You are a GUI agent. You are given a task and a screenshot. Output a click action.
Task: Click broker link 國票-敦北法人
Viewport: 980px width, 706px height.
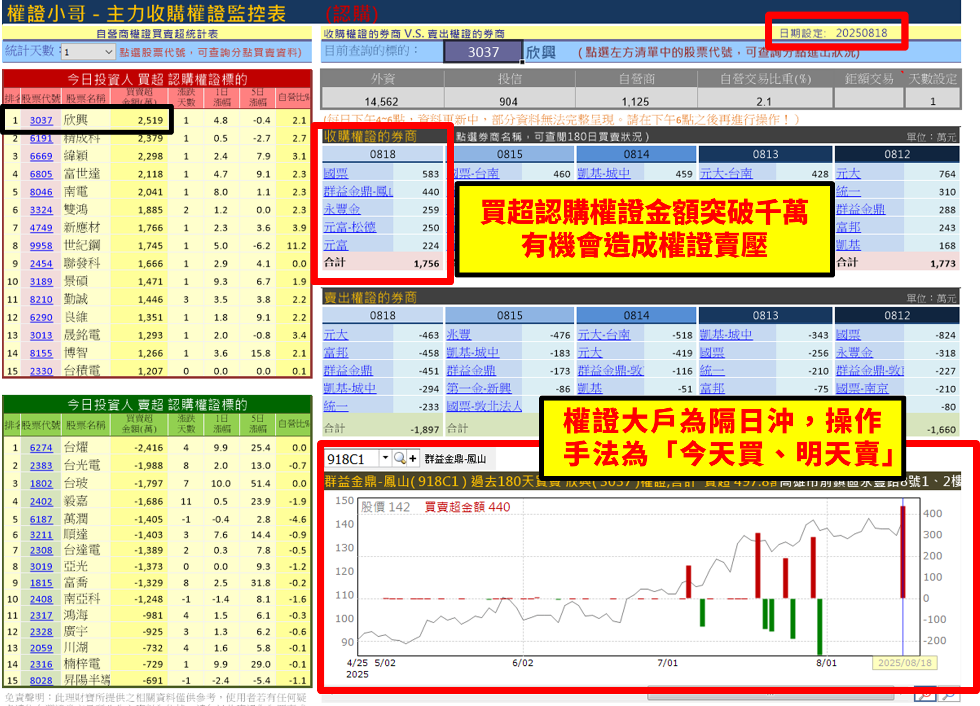484,406
